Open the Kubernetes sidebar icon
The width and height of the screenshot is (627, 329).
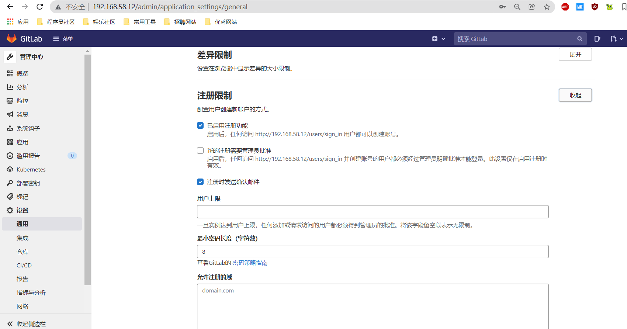[10, 169]
